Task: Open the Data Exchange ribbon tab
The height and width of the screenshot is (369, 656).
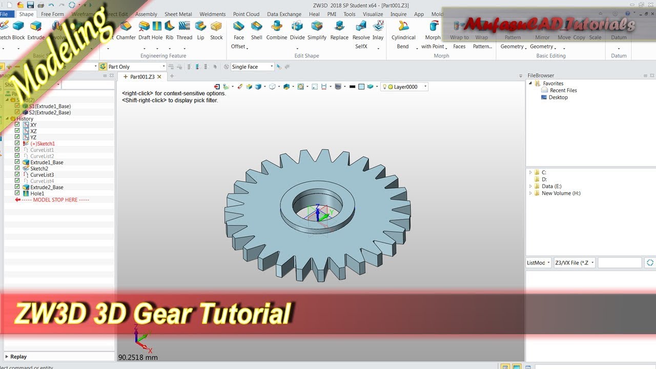Action: click(284, 14)
